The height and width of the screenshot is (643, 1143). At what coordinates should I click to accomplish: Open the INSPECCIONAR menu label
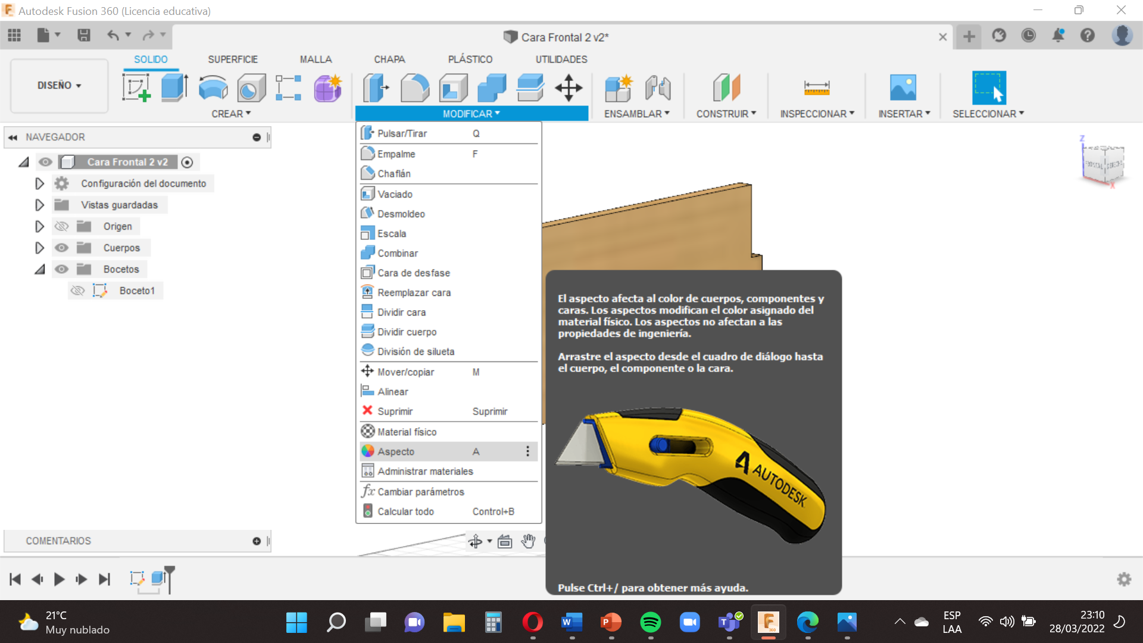pos(817,114)
